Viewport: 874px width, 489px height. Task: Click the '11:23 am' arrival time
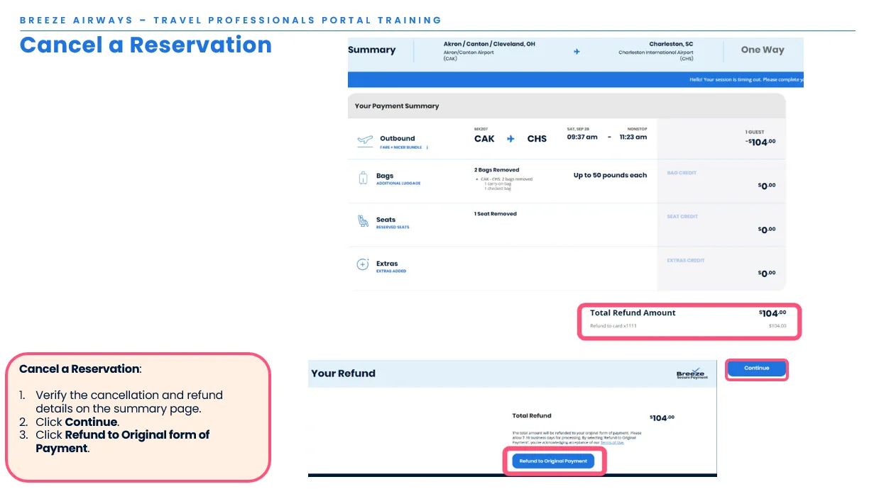coord(633,137)
